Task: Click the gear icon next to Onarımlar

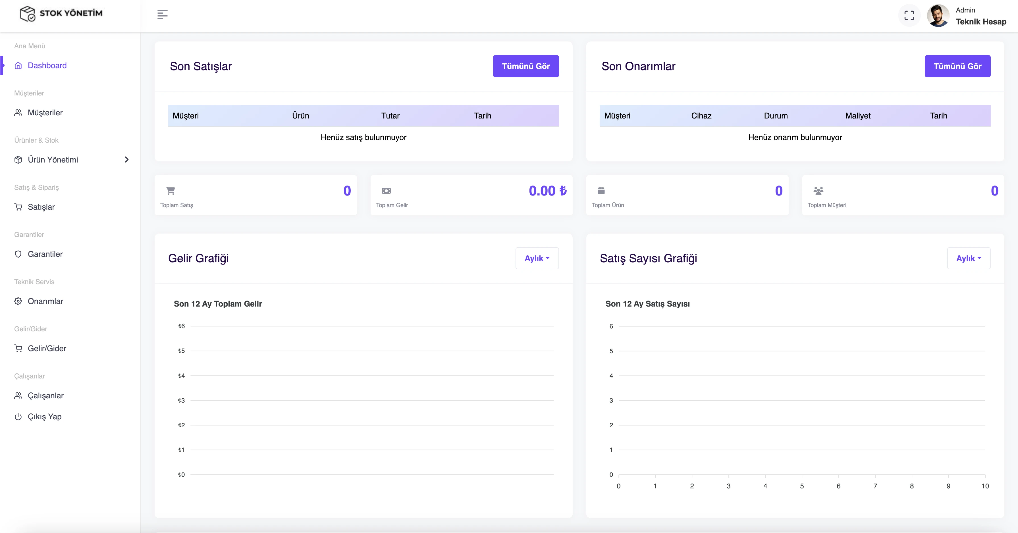Action: click(x=18, y=301)
